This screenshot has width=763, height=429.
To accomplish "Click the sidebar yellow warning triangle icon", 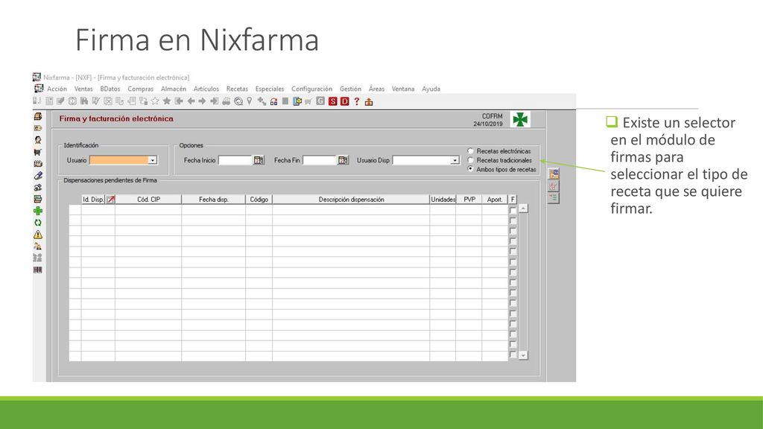I will coord(38,235).
